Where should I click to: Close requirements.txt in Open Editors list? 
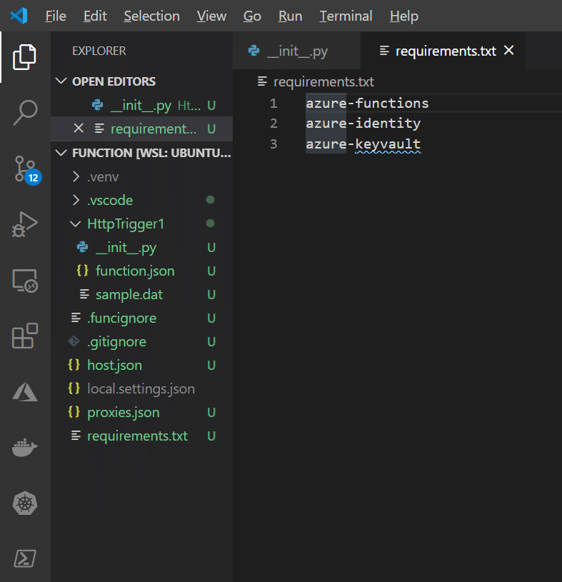79,129
